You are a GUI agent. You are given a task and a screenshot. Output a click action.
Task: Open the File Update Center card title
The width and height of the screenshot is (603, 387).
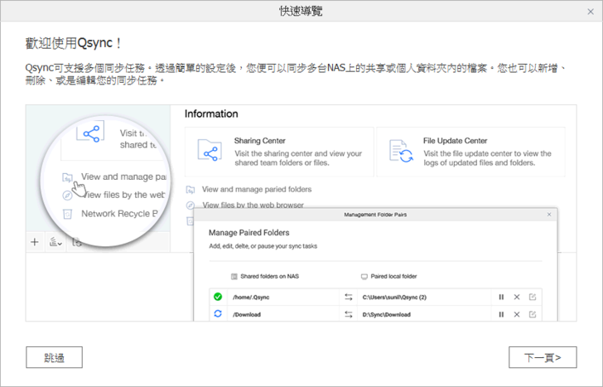pos(456,141)
